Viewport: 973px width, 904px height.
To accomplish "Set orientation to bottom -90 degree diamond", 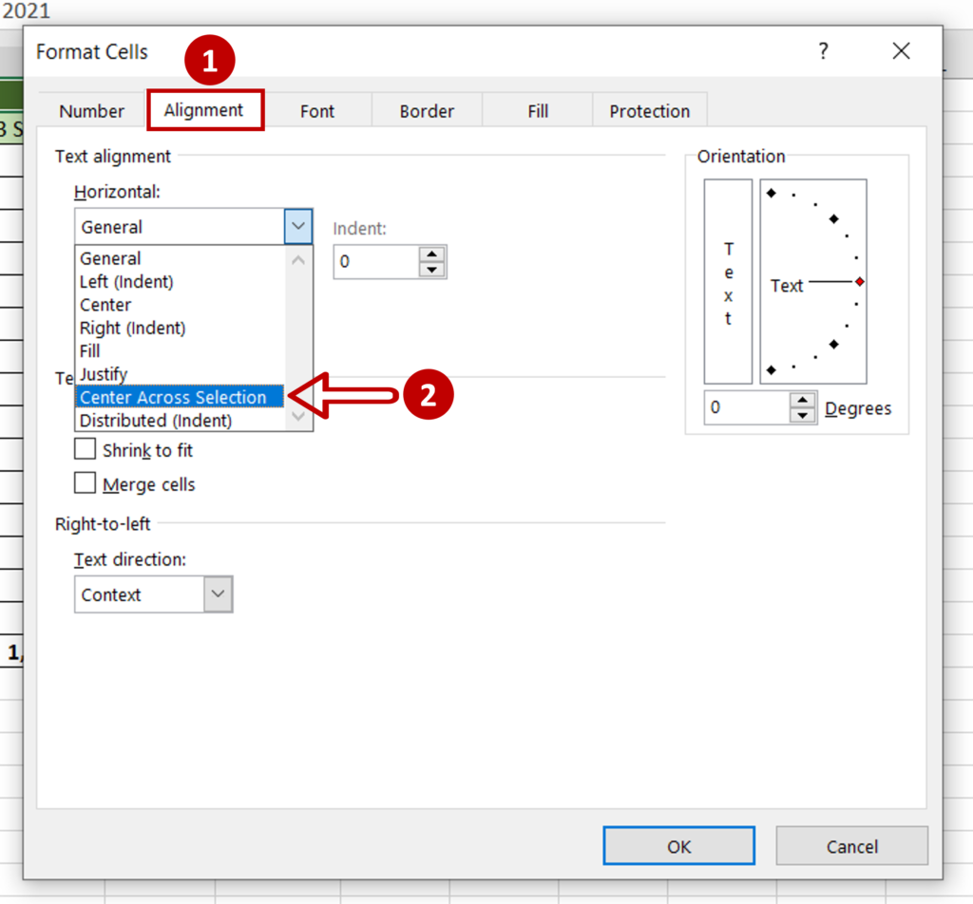I will [x=771, y=370].
